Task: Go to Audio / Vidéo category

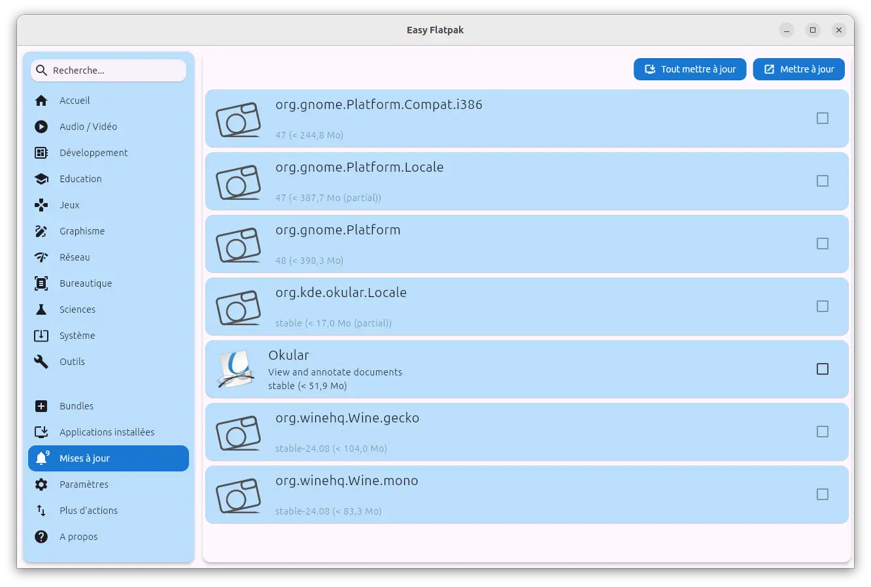Action: coord(109,127)
